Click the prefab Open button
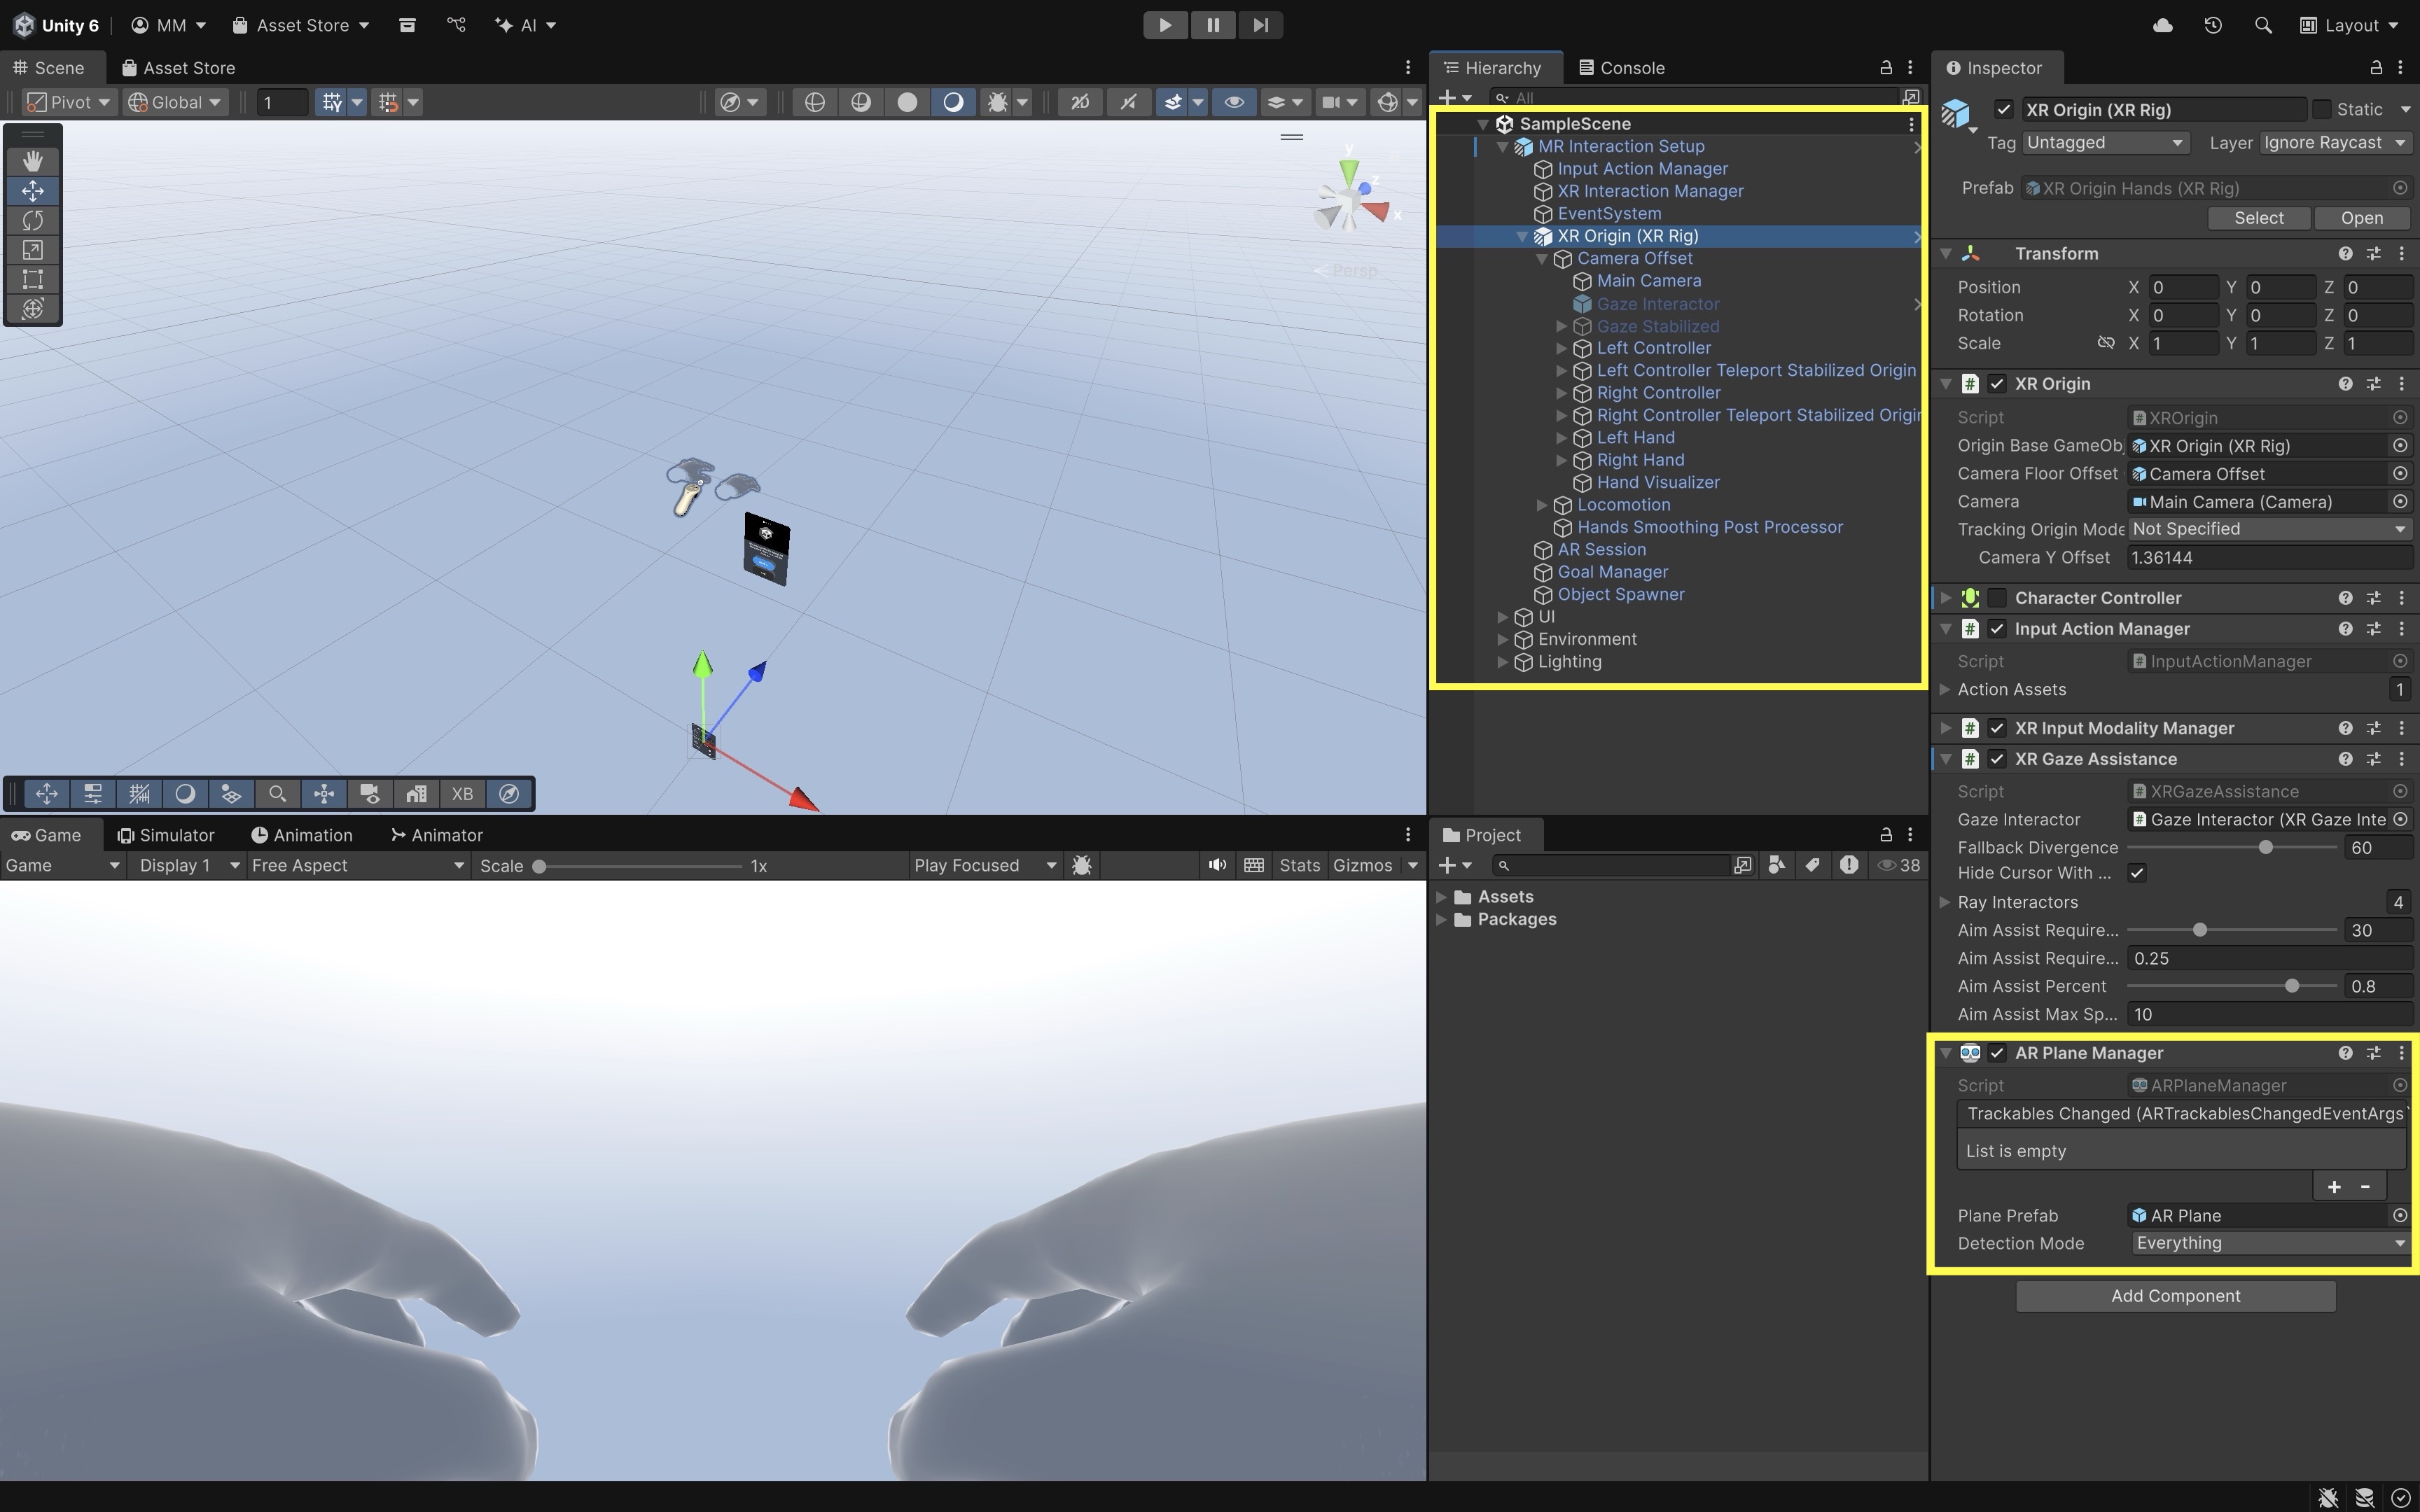The image size is (2420, 1512). coord(2361,218)
